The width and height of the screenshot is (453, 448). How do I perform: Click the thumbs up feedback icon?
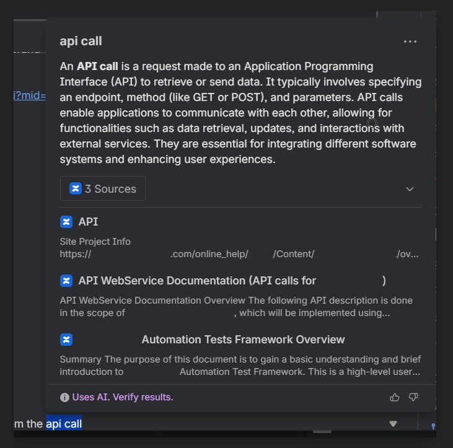[394, 397]
